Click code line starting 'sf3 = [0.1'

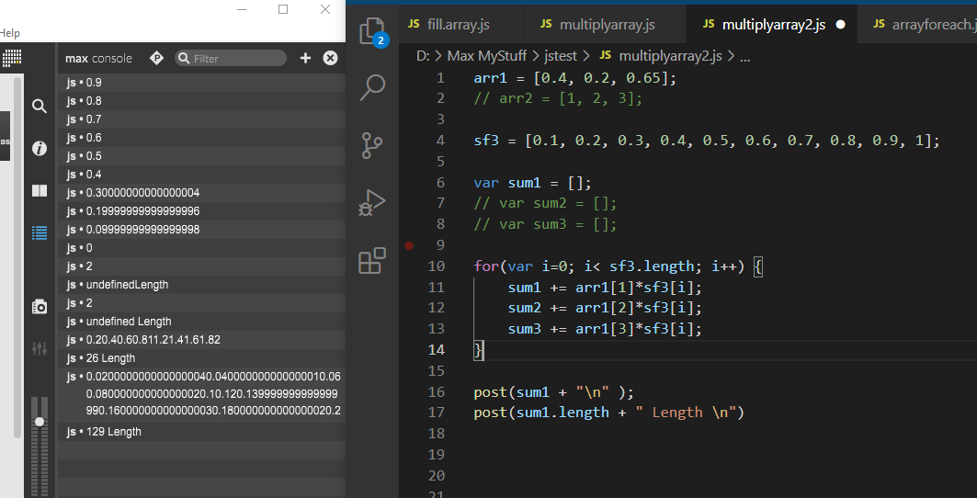point(707,141)
